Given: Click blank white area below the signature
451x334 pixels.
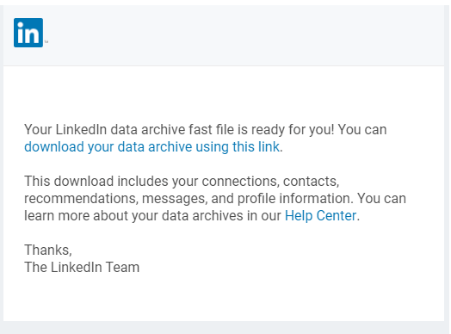Looking at the screenshot, I should coord(224,298).
